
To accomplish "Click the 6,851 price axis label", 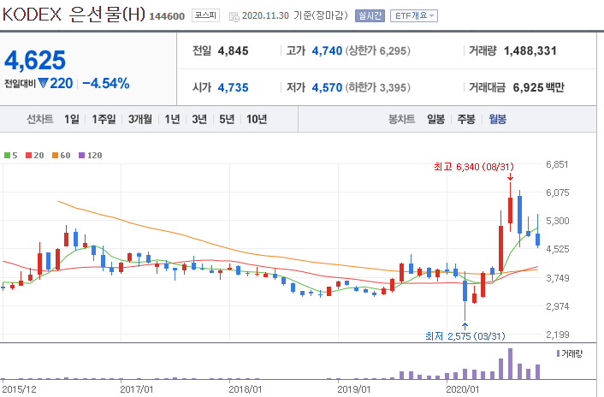I will (x=557, y=164).
